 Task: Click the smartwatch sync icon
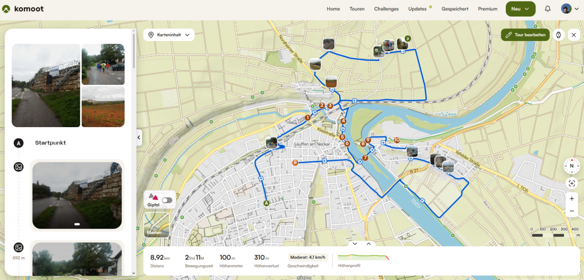point(558,35)
